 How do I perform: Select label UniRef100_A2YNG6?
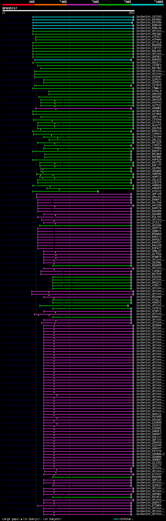pos(149,114)
